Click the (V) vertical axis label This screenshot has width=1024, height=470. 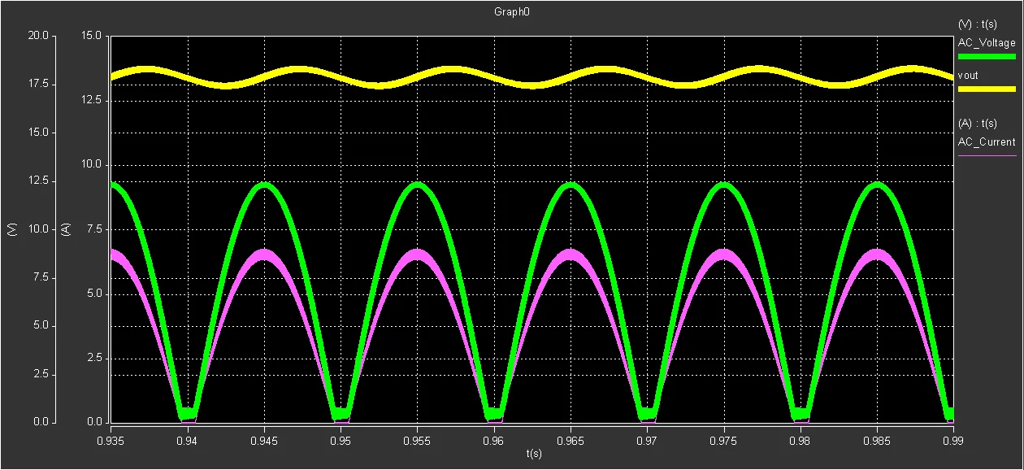(x=13, y=230)
